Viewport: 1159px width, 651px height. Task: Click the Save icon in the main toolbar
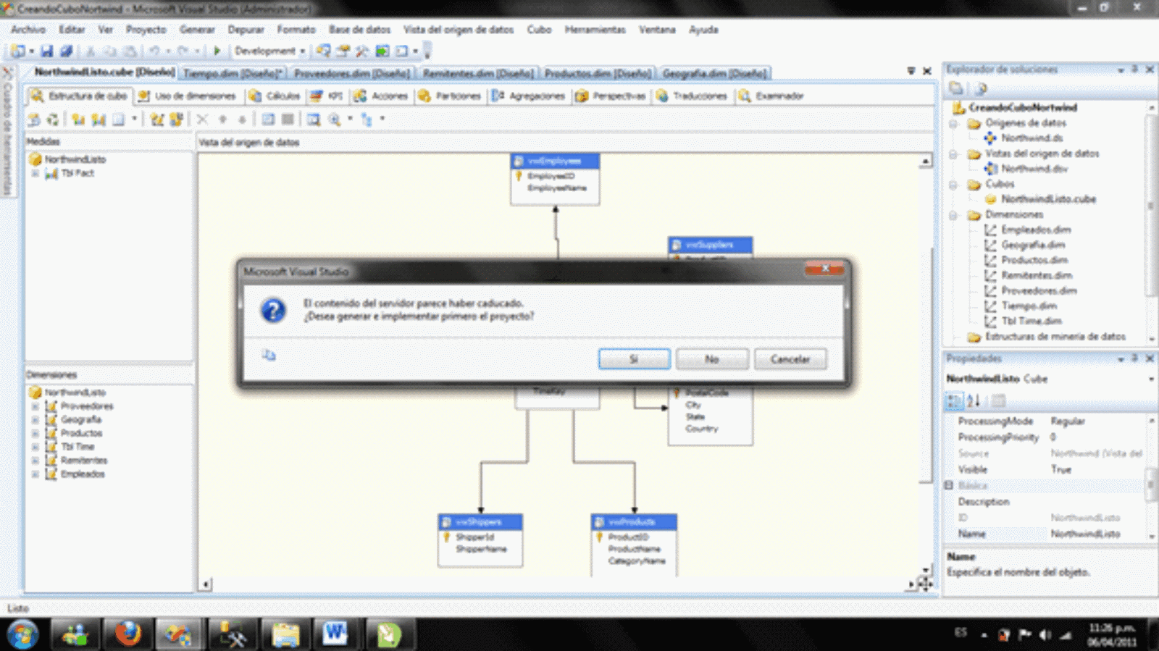click(47, 51)
